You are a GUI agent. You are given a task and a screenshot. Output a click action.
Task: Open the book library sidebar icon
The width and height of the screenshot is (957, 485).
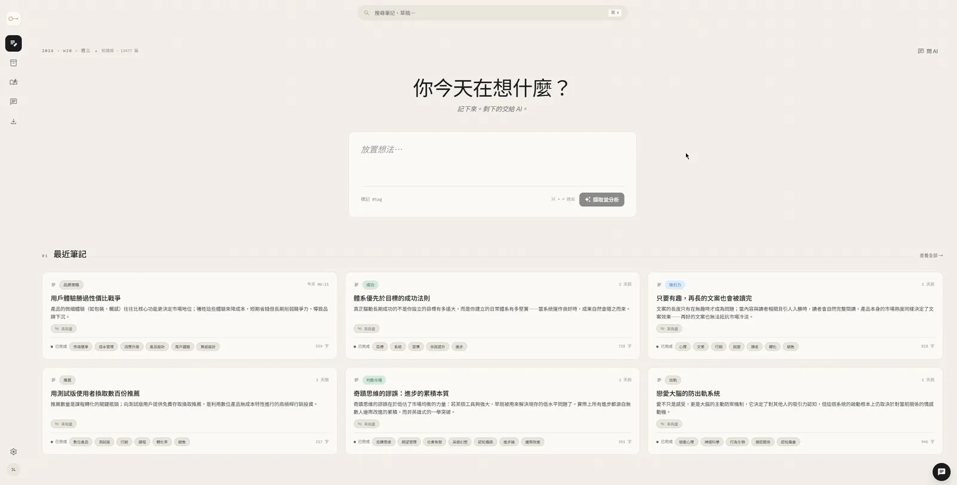pyautogui.click(x=13, y=82)
